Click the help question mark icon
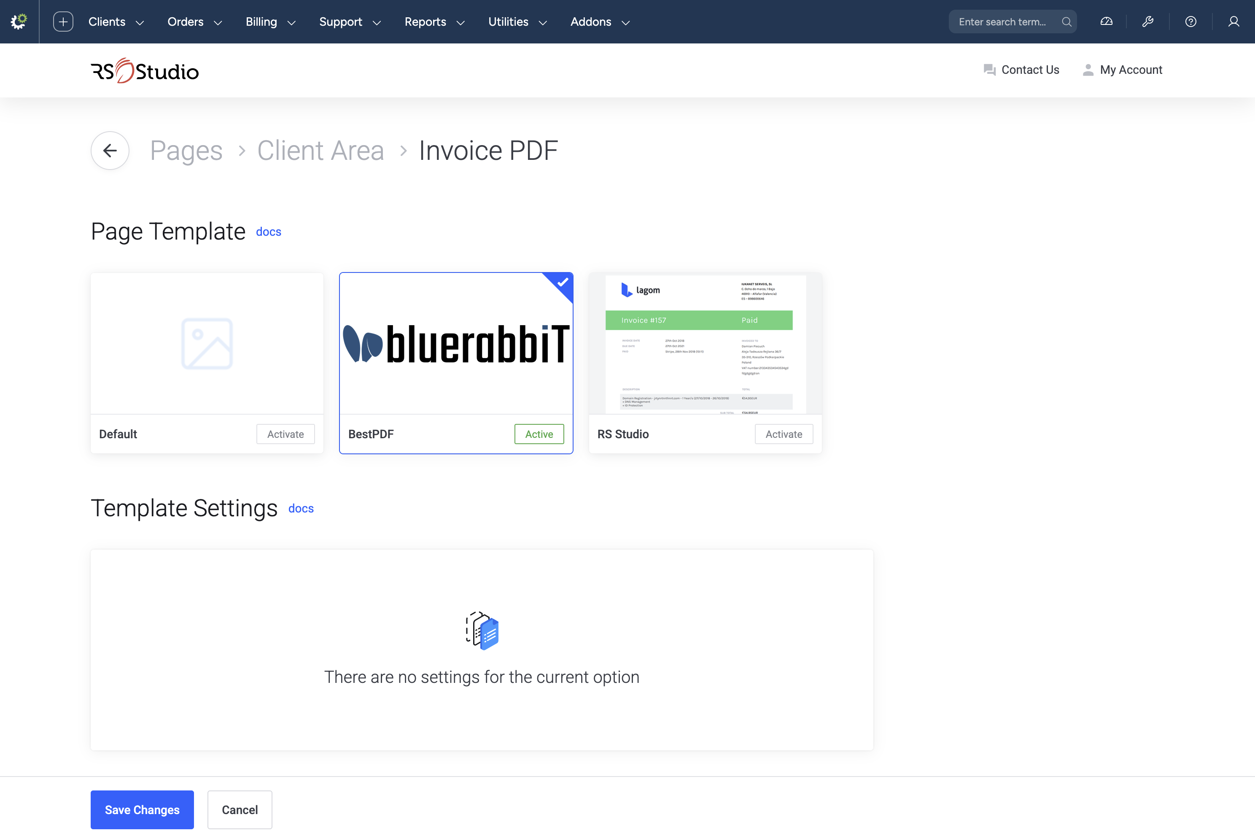The height and width of the screenshot is (836, 1255). pyautogui.click(x=1190, y=22)
